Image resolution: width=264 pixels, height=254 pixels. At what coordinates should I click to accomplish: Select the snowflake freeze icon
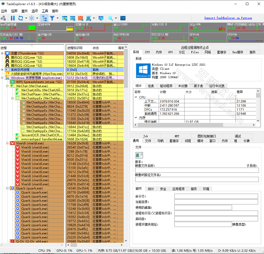pos(31,18)
